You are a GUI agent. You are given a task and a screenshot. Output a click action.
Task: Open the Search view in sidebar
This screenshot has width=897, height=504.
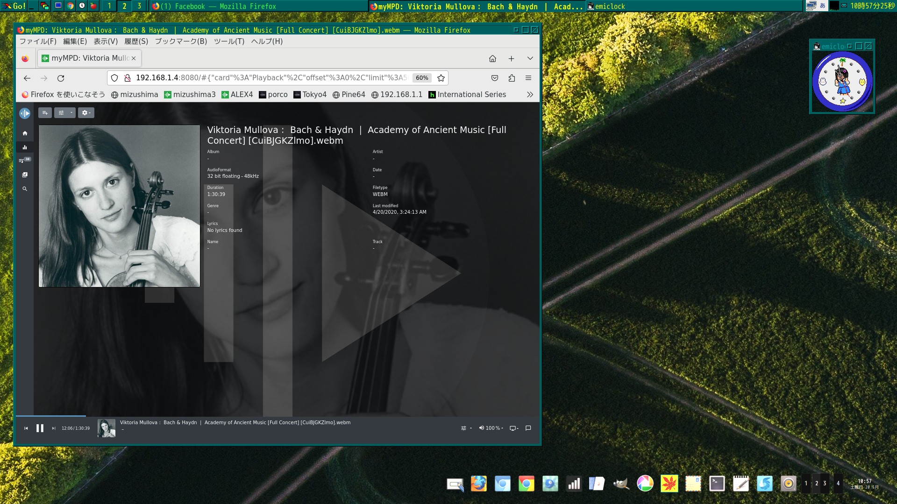click(x=25, y=189)
